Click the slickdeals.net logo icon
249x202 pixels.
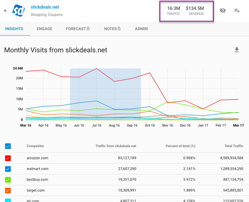click(19, 11)
